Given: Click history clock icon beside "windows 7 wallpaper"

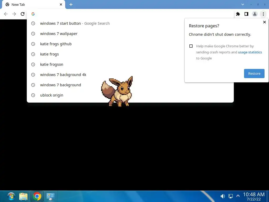Looking at the screenshot, I should coord(33,34).
